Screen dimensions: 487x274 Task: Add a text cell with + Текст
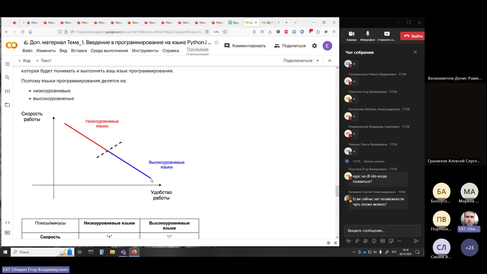(44, 61)
